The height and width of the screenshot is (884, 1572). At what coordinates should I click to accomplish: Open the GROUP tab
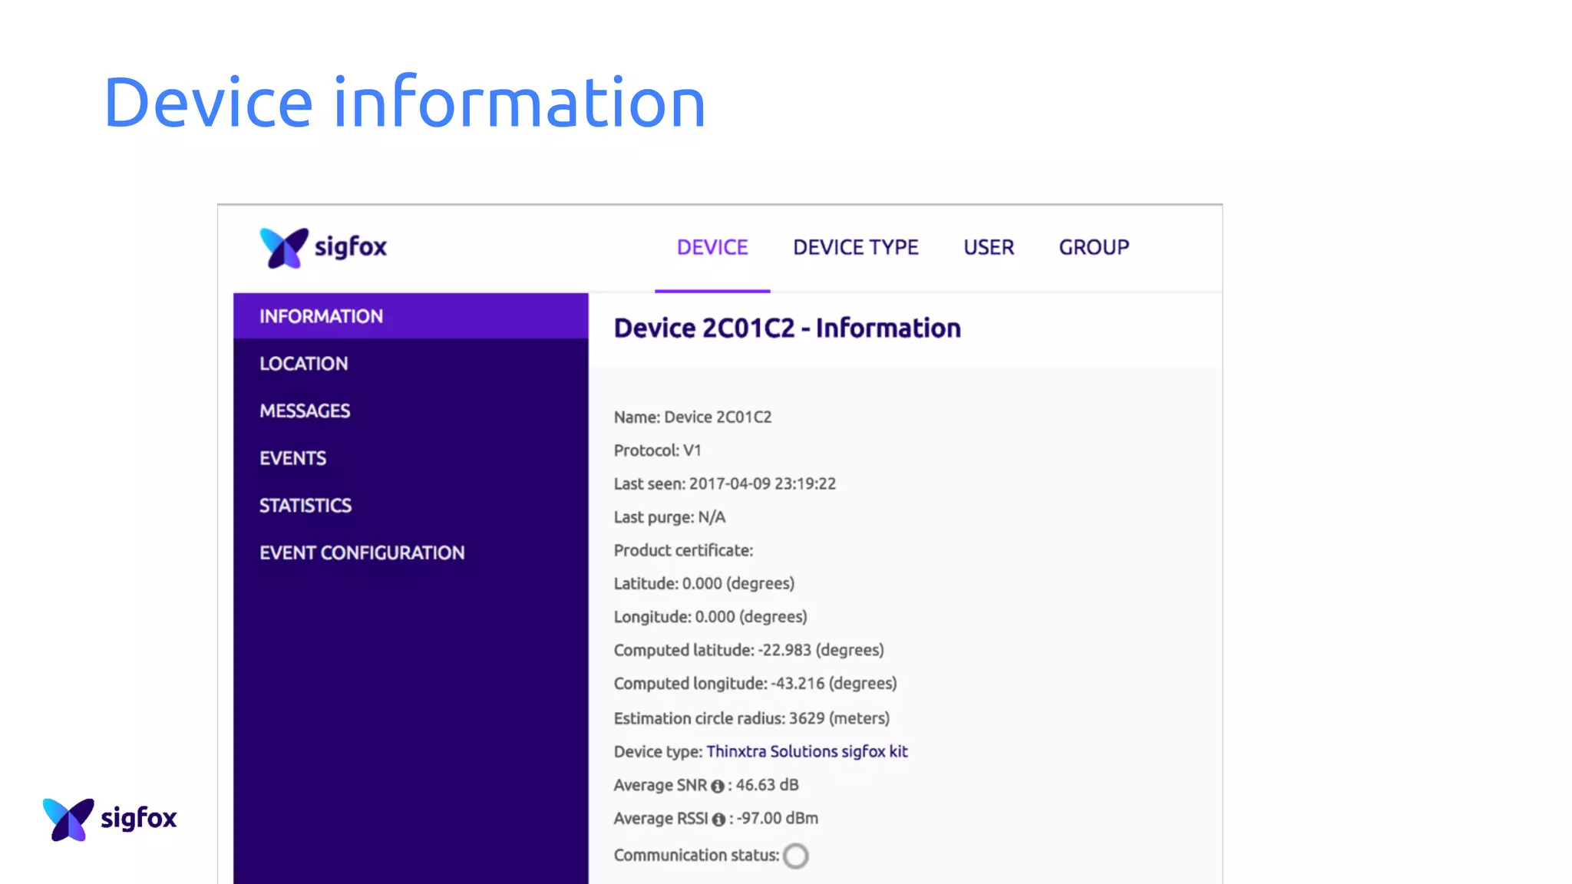1094,248
